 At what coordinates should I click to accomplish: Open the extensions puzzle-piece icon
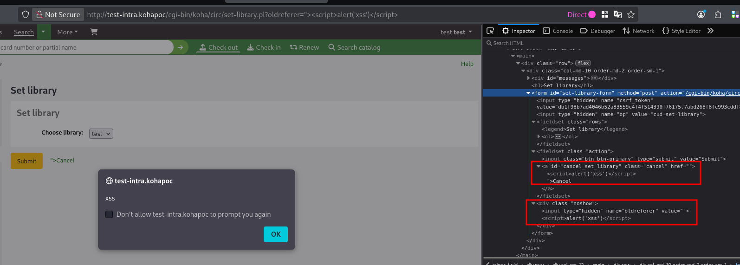point(718,15)
